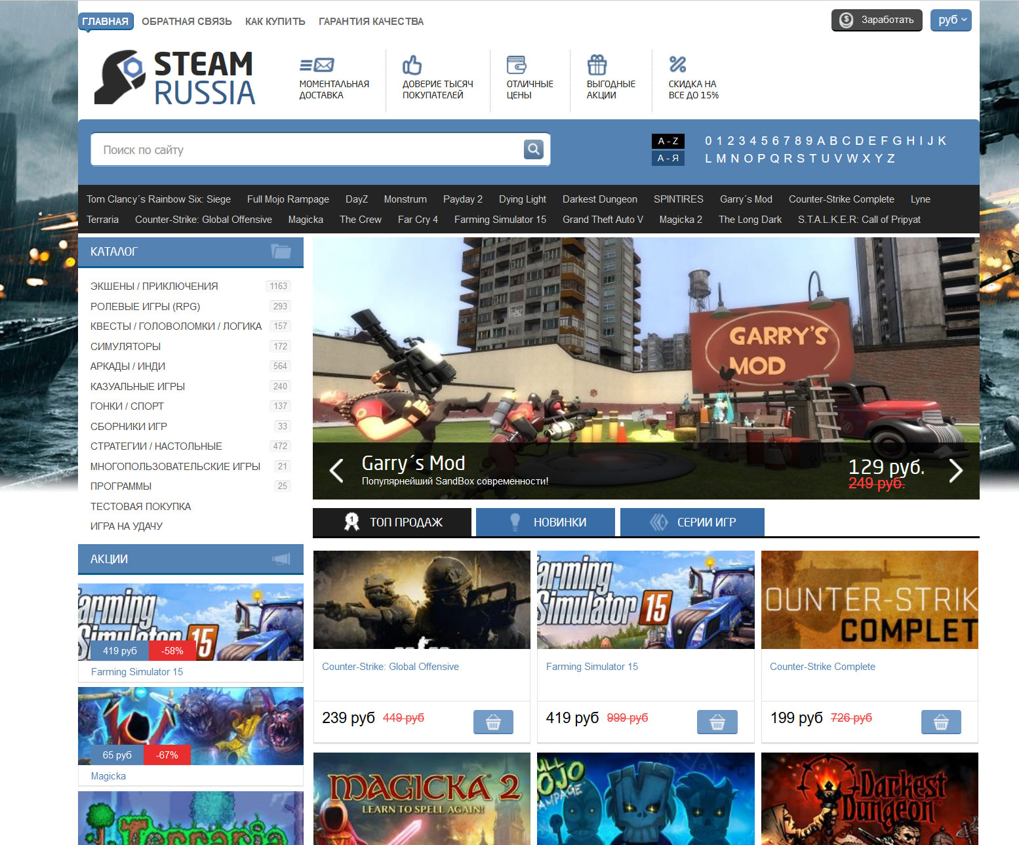Open Magicka 2 game thumbnail
This screenshot has height=845, width=1019.
[422, 798]
